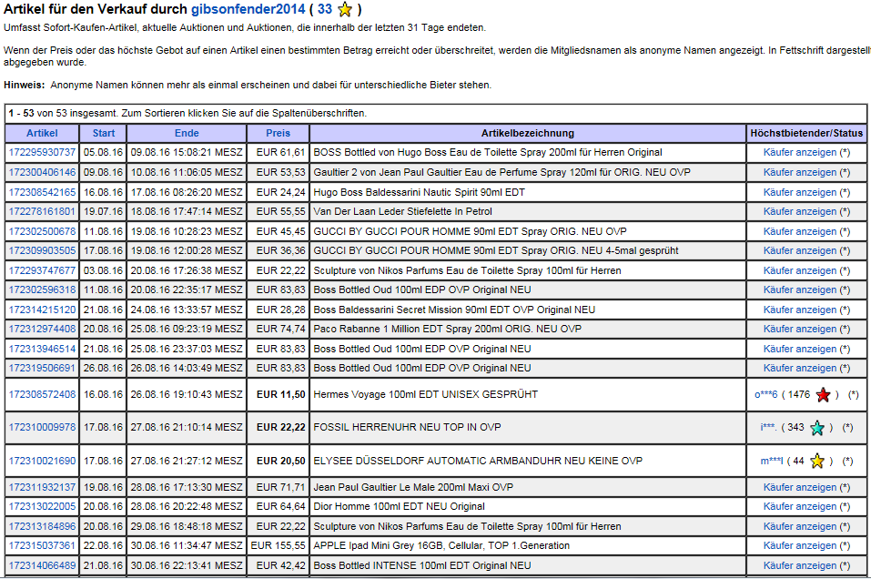Show buyer for Gaultier 2 perfume row
Screen dimensions: 871x579
(800, 172)
